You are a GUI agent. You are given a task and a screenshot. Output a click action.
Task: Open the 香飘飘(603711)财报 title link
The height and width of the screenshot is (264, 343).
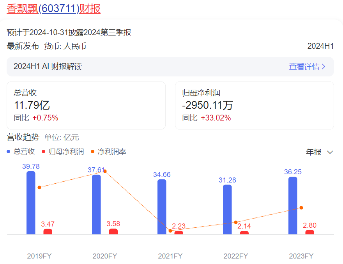click(x=53, y=9)
